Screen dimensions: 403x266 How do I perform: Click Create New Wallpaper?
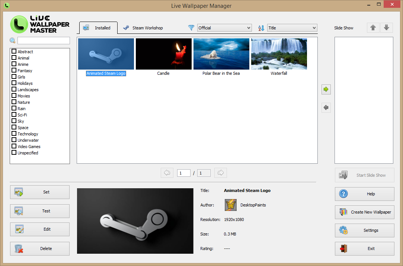click(364, 212)
